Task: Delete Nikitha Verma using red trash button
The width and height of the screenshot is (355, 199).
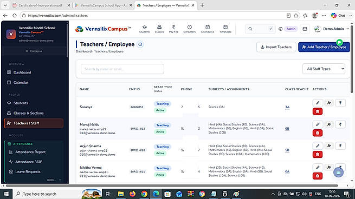Action: pos(318,176)
